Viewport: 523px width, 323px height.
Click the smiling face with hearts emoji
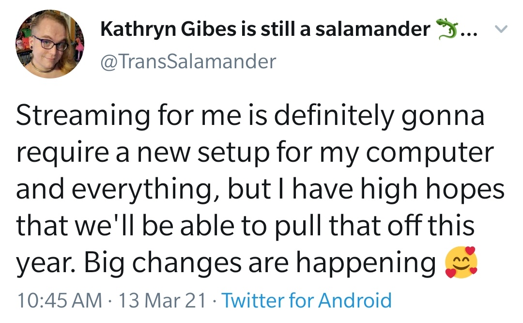[x=461, y=262]
